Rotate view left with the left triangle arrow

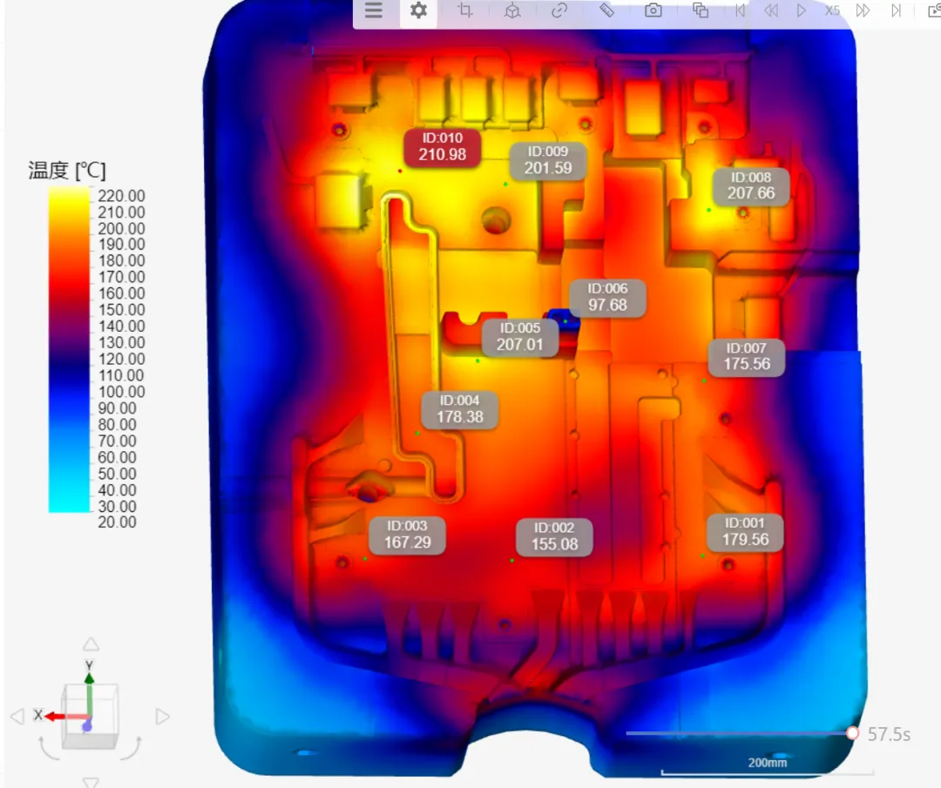pyautogui.click(x=18, y=716)
